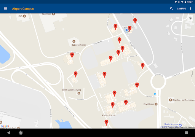Center map with my-location button
The height and width of the screenshot is (137, 195).
190,18
